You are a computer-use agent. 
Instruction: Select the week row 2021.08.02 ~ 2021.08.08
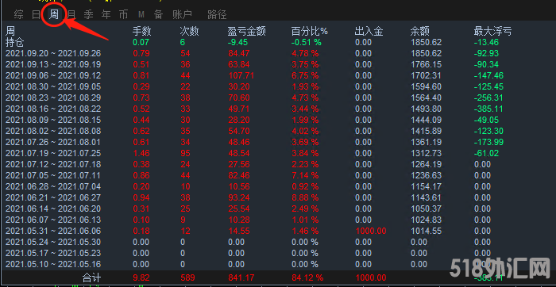(x=53, y=132)
